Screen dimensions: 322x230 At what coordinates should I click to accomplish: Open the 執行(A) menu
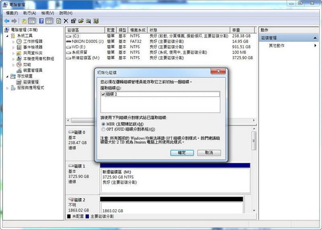pyautogui.click(x=29, y=13)
